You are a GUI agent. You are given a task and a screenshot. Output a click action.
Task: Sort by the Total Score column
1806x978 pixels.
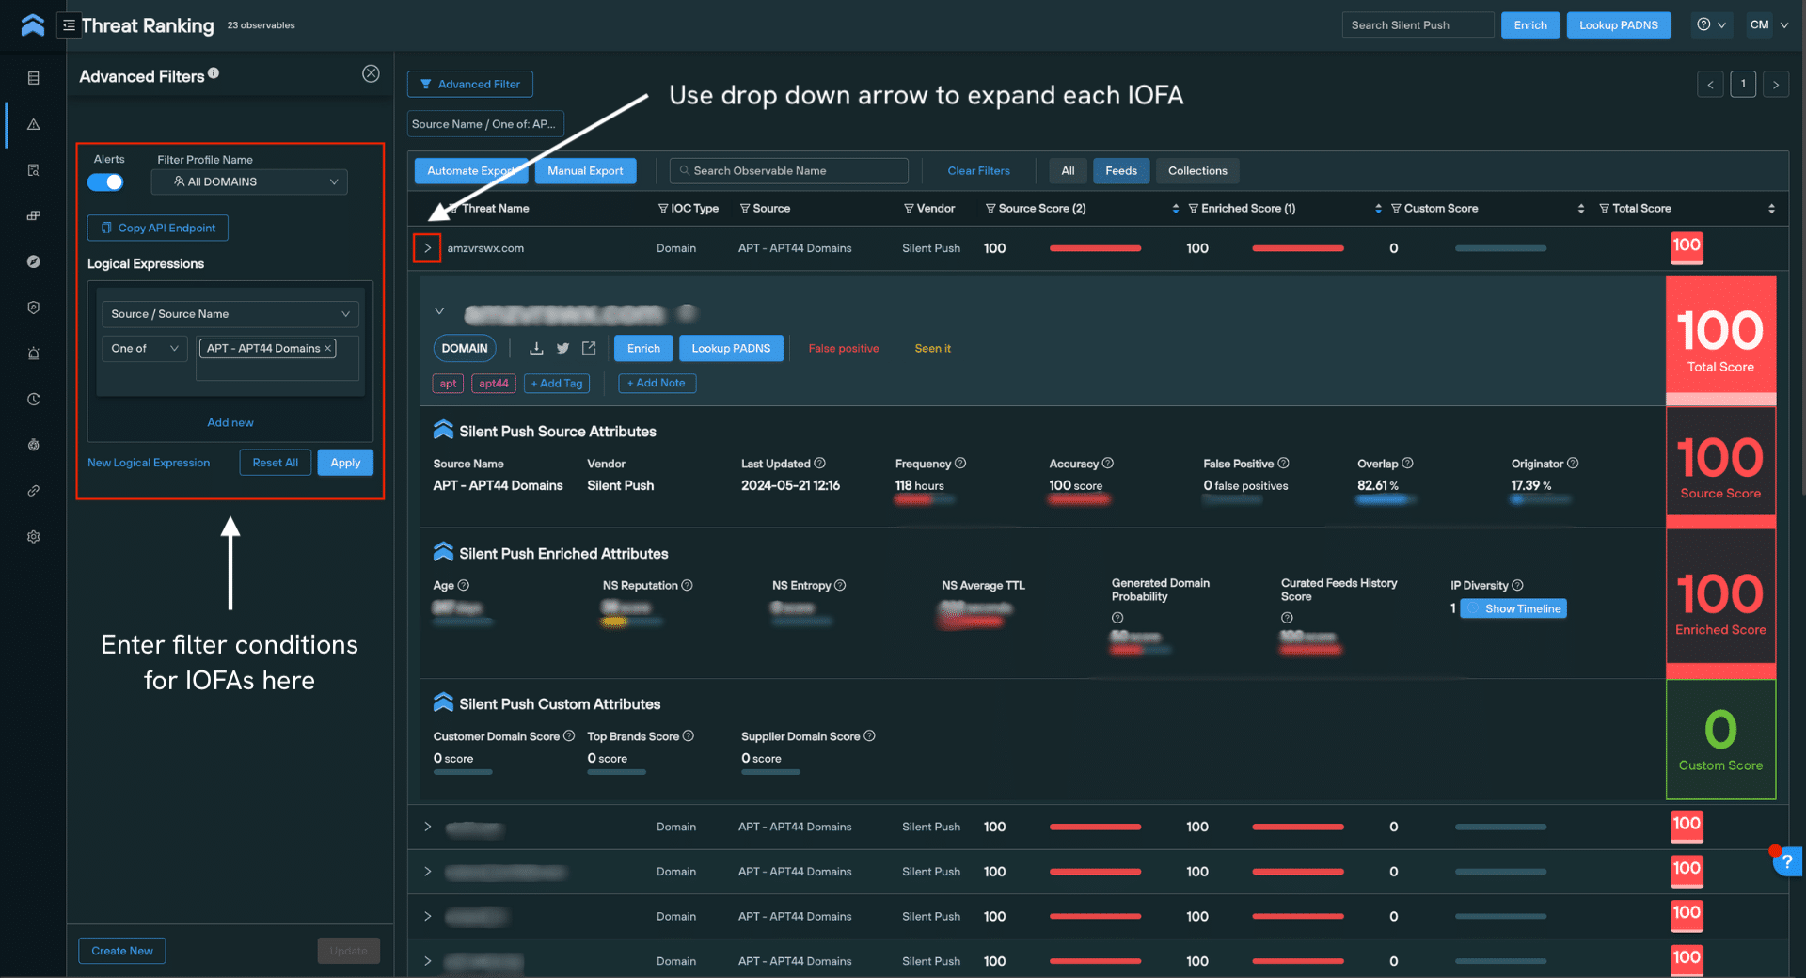point(1771,209)
